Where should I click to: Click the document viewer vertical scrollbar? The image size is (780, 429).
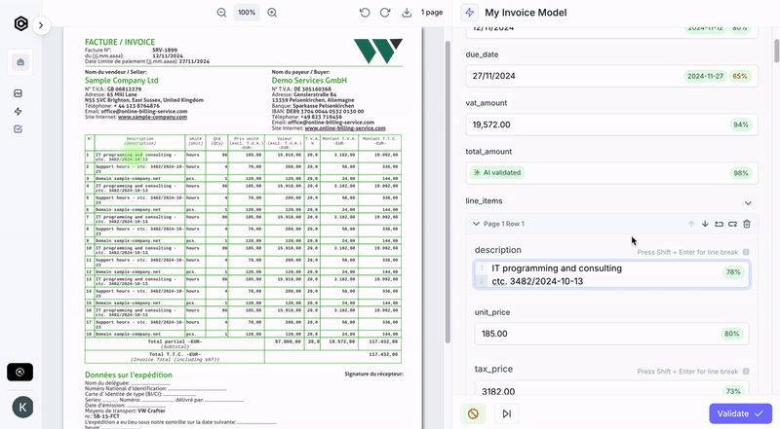click(x=448, y=192)
